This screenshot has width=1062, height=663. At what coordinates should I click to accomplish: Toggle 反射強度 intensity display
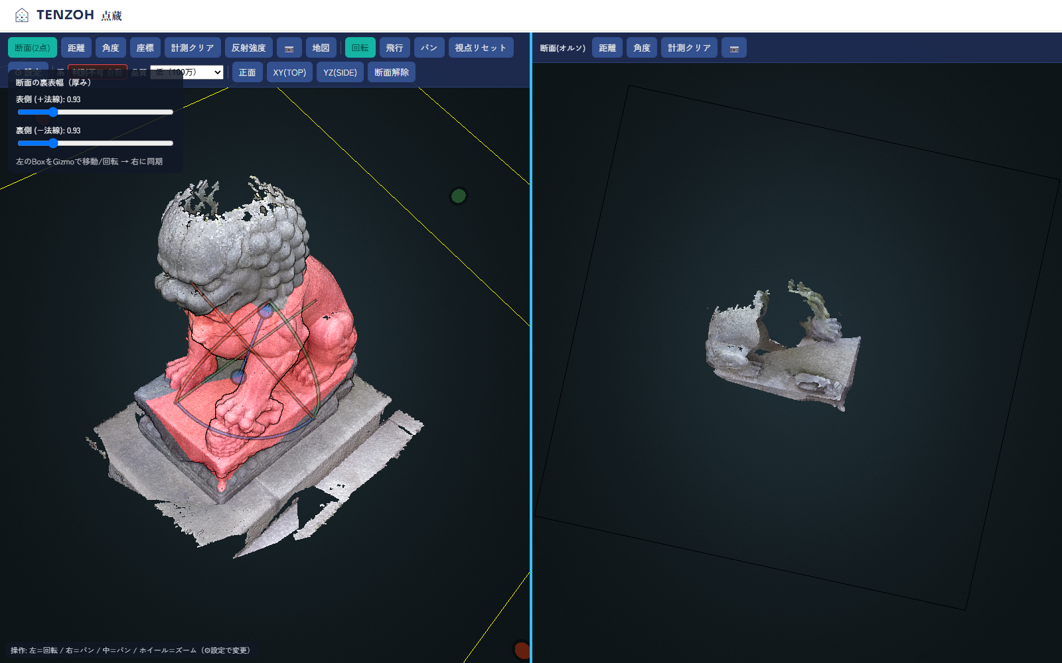[x=249, y=48]
